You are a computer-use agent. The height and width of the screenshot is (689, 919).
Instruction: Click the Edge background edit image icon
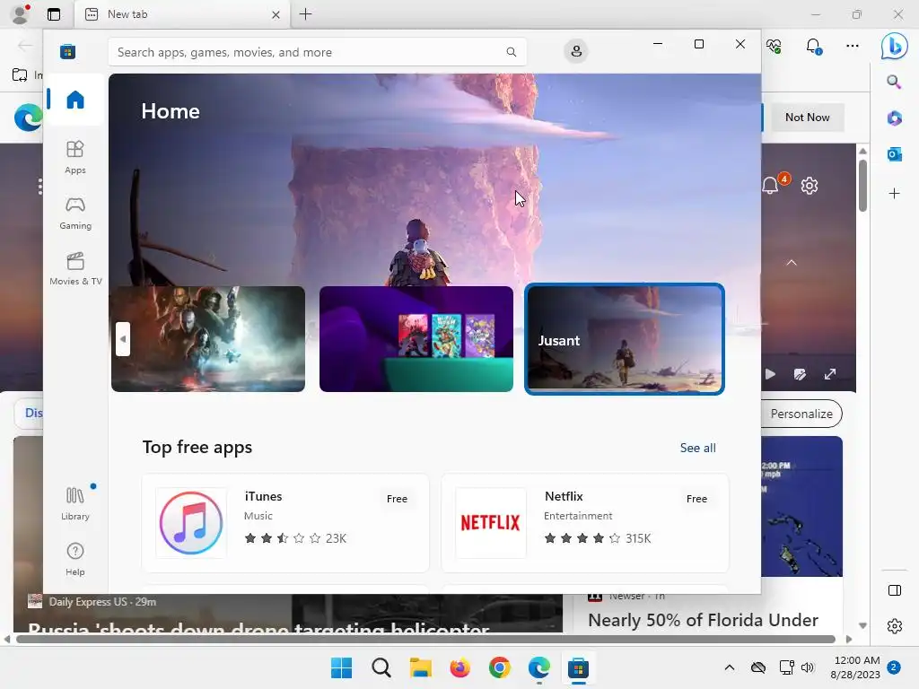coord(800,374)
